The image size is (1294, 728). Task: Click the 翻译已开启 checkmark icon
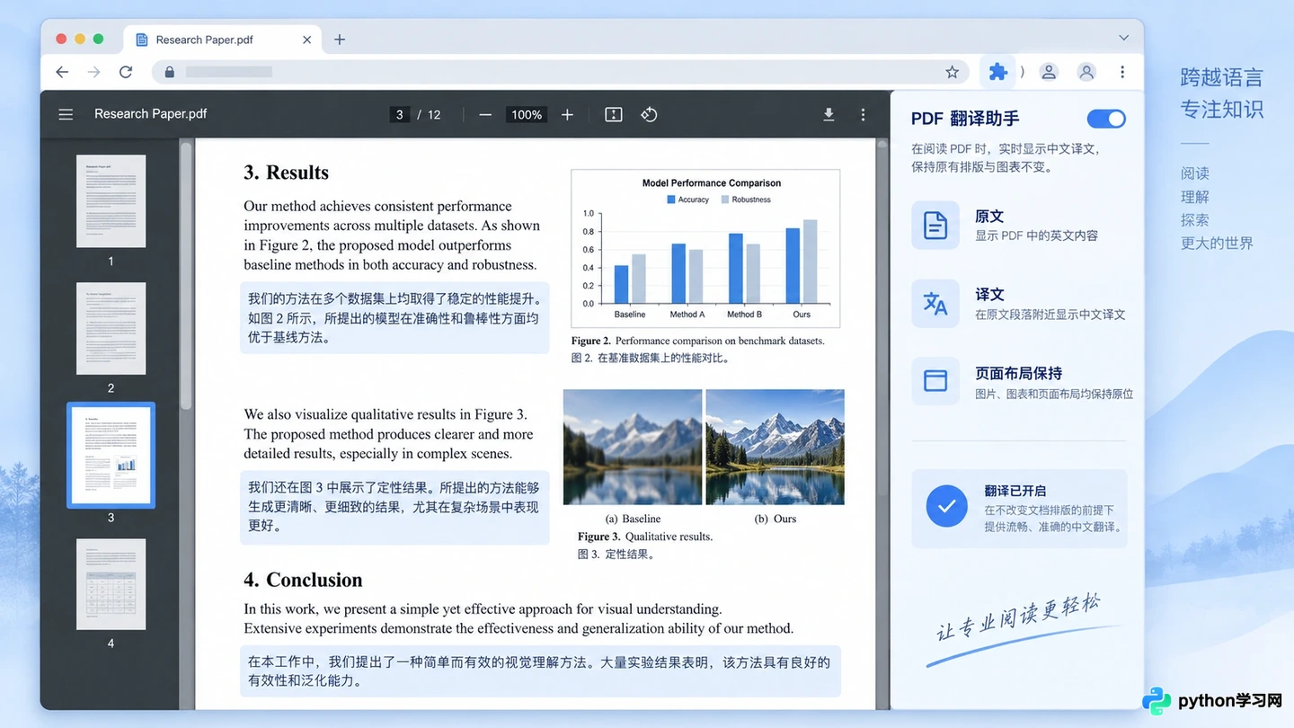click(946, 507)
